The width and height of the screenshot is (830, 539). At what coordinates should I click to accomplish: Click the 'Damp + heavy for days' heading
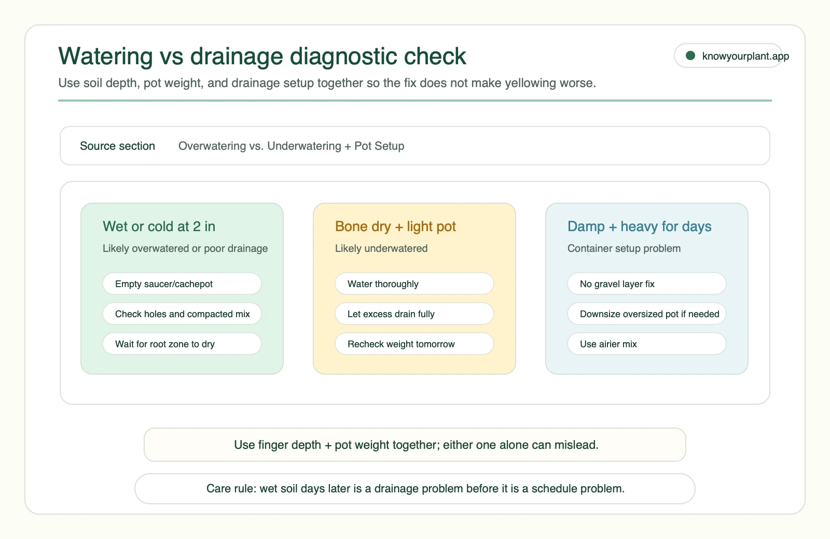(x=639, y=226)
